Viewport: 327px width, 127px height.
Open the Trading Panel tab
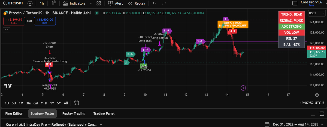coord(104,113)
